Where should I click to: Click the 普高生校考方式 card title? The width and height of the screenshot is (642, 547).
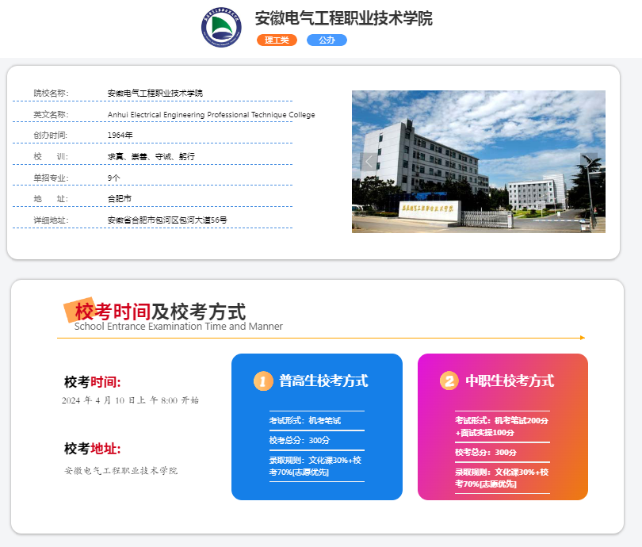(323, 381)
